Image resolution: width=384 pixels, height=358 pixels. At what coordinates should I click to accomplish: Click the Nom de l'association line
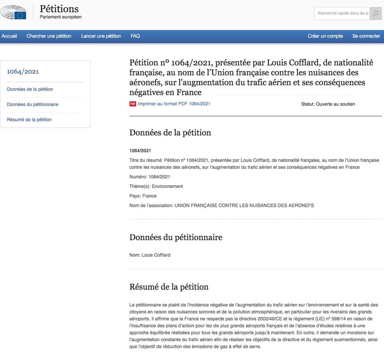[x=222, y=205]
